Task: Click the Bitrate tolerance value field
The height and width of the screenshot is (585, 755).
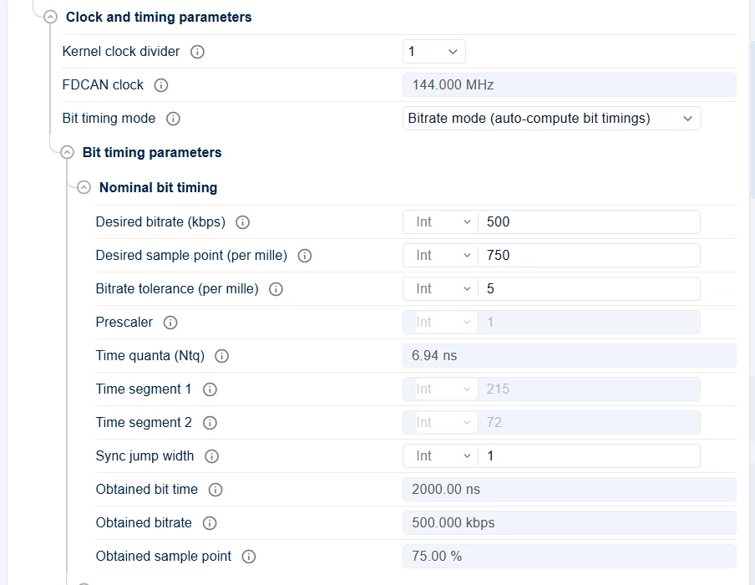Action: 589,289
